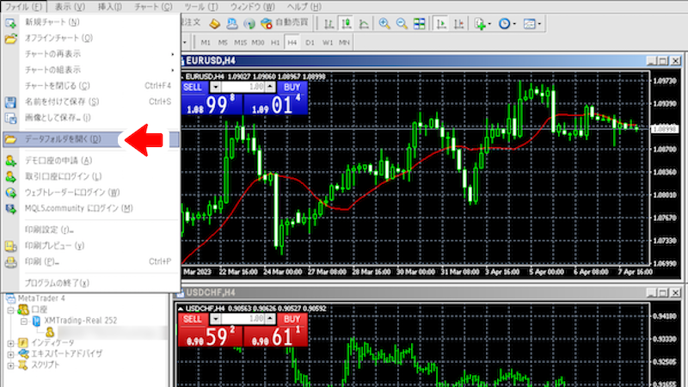Choose チャートを閉じる menu entry
This screenshot has width=688, height=387.
pyautogui.click(x=90, y=85)
